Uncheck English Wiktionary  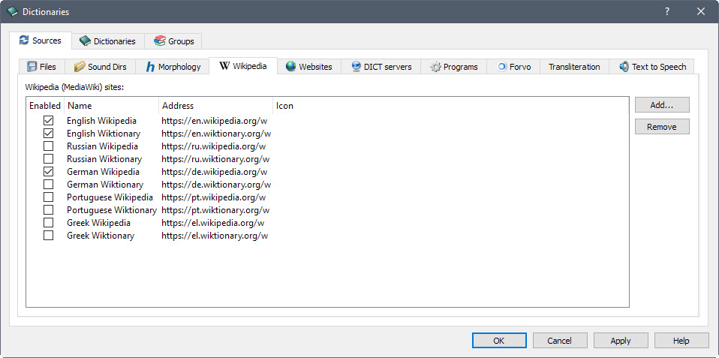pyautogui.click(x=48, y=134)
